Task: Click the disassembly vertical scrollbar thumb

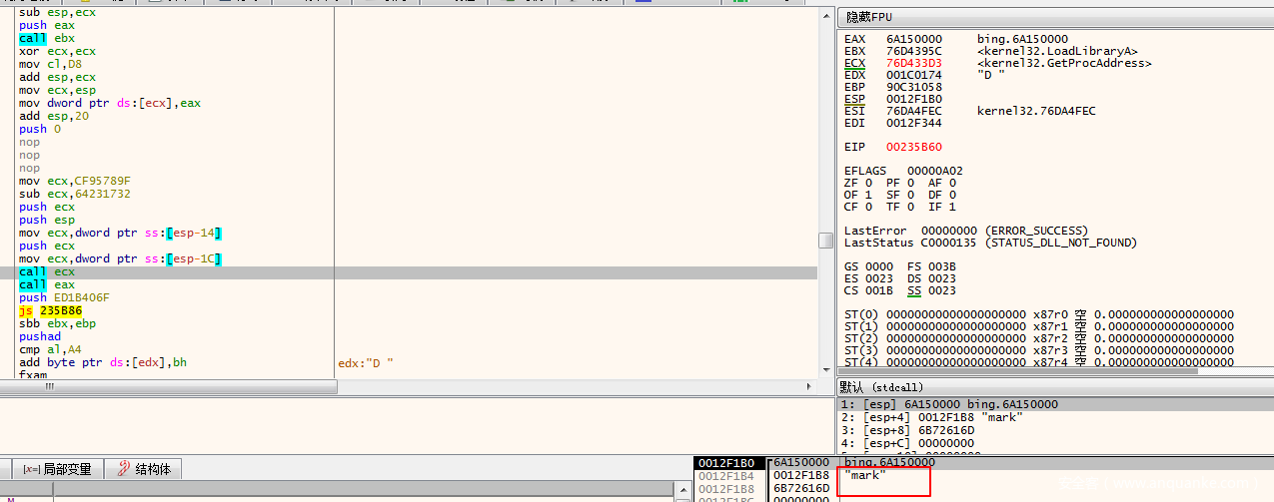Action: point(825,241)
